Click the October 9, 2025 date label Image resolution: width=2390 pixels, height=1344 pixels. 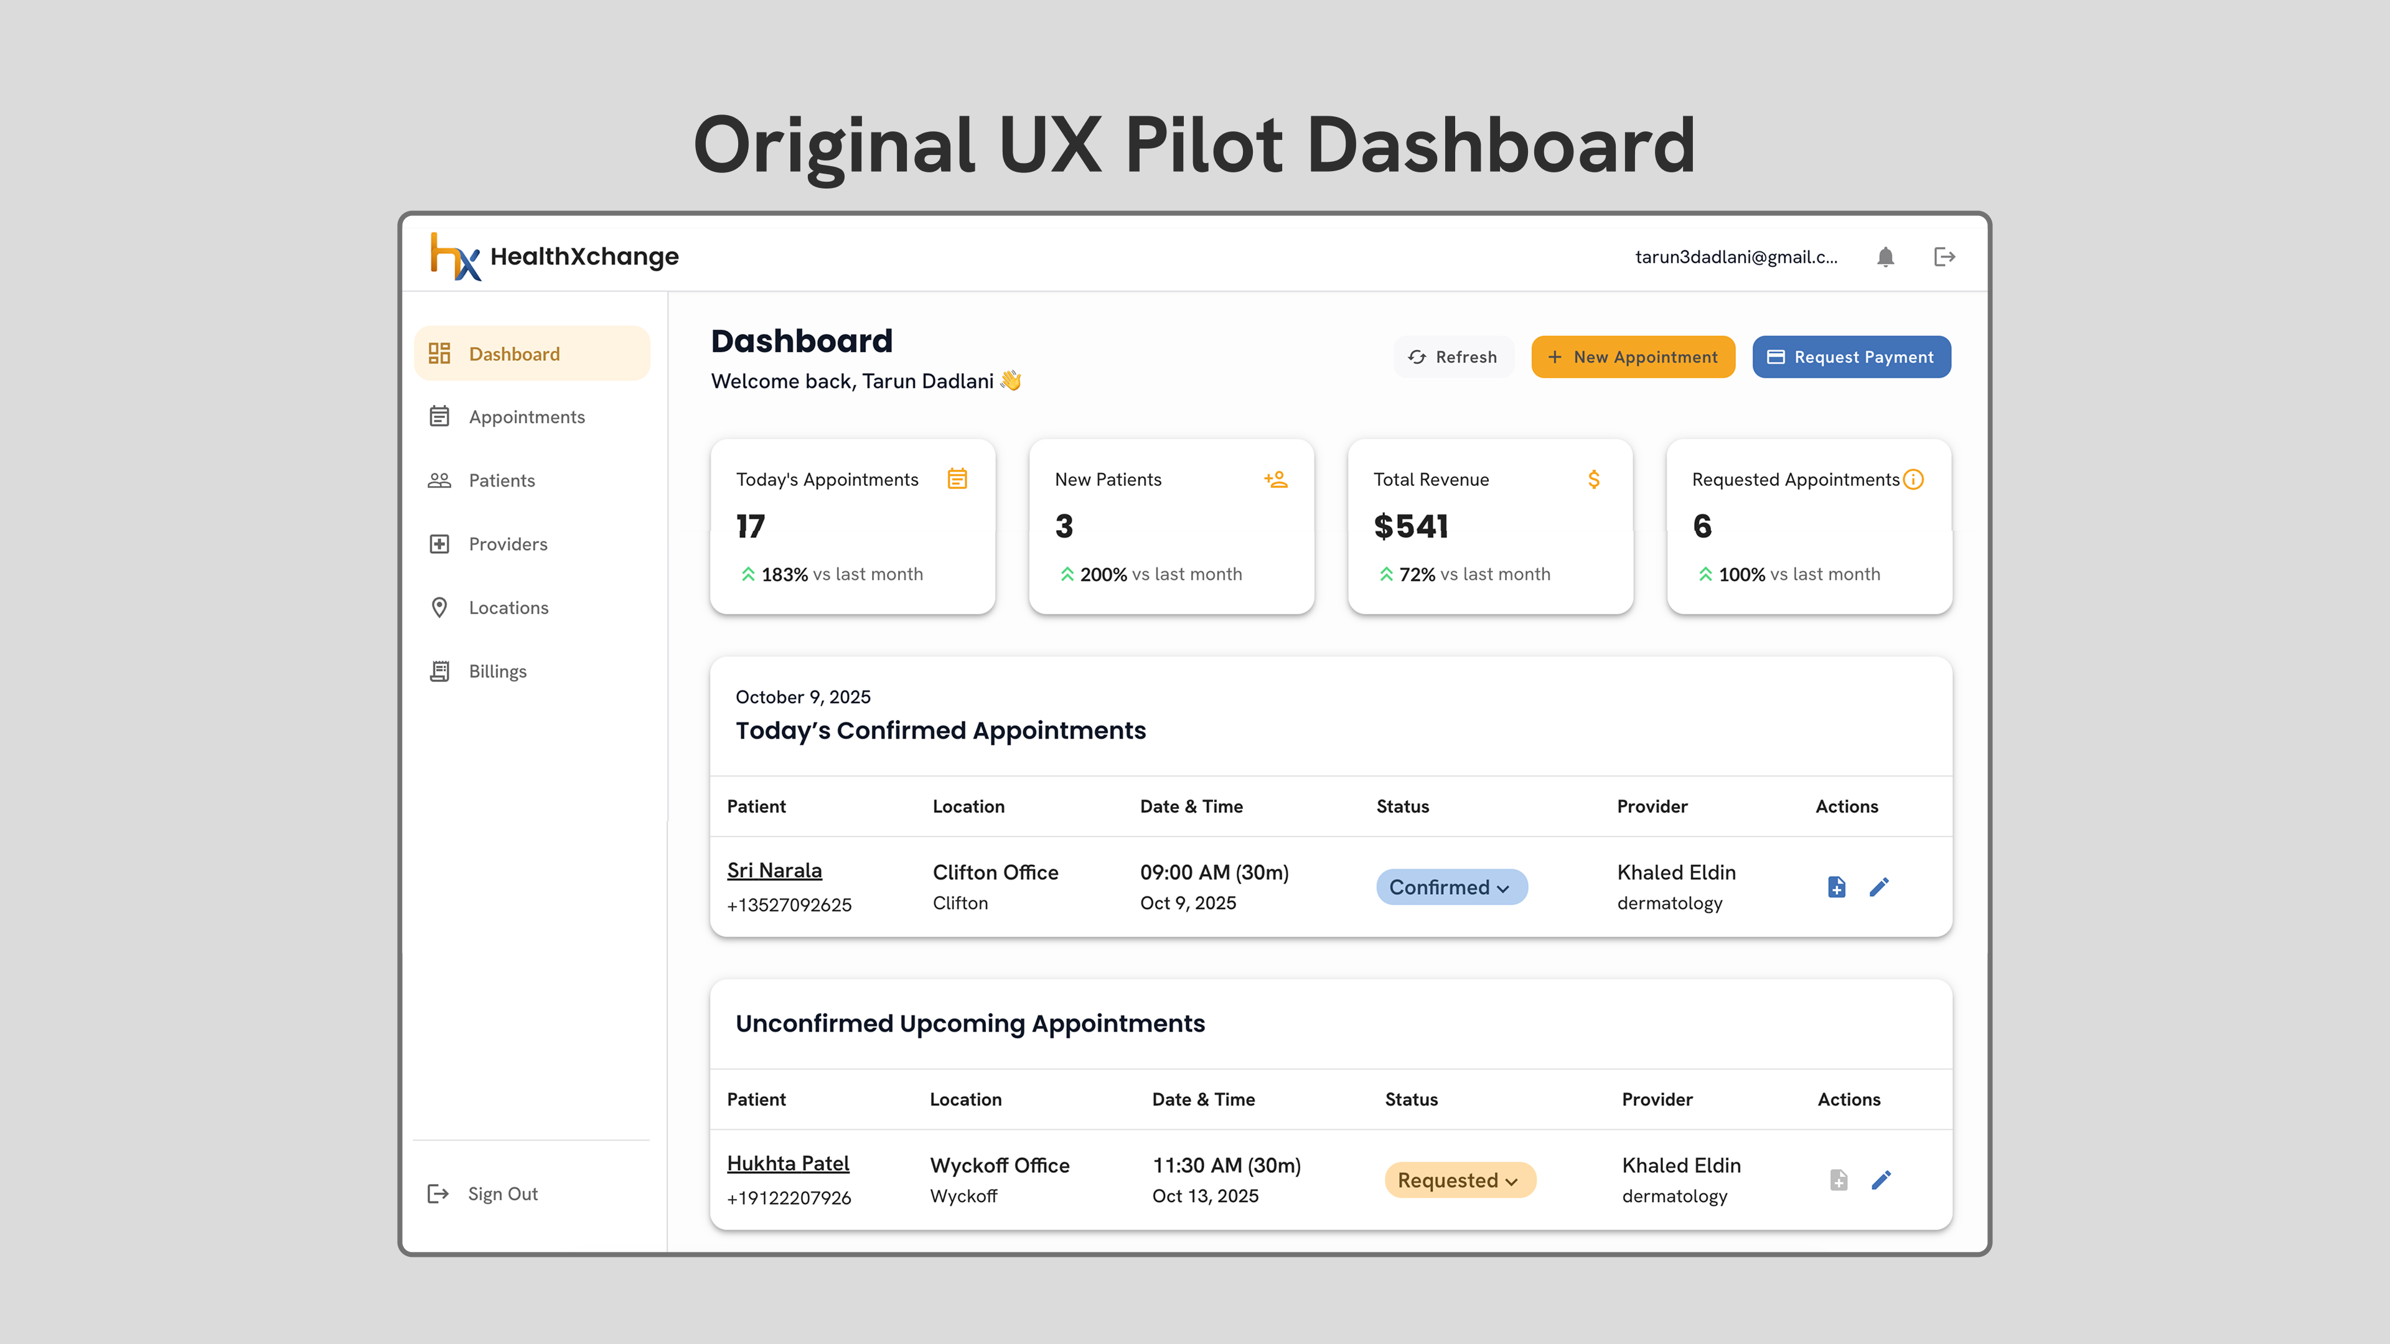pos(804,697)
